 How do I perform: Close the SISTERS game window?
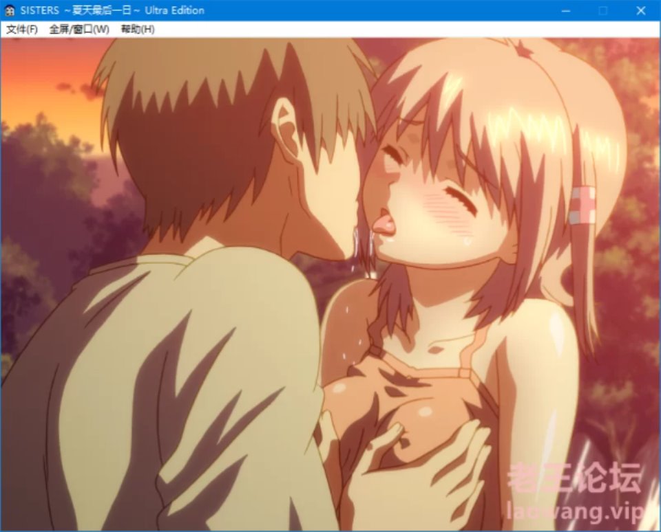(x=641, y=10)
